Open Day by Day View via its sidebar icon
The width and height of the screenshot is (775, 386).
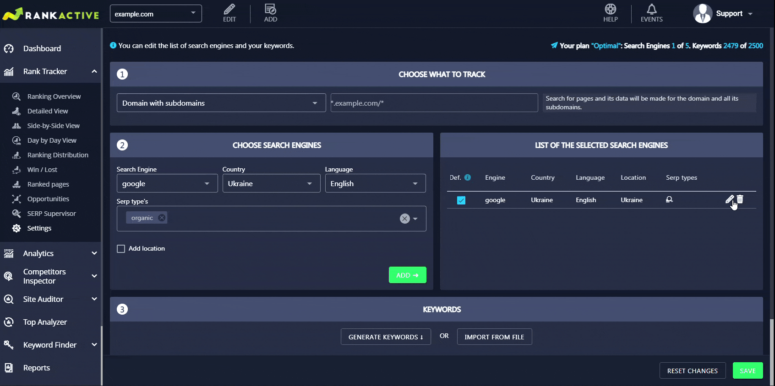tap(16, 140)
